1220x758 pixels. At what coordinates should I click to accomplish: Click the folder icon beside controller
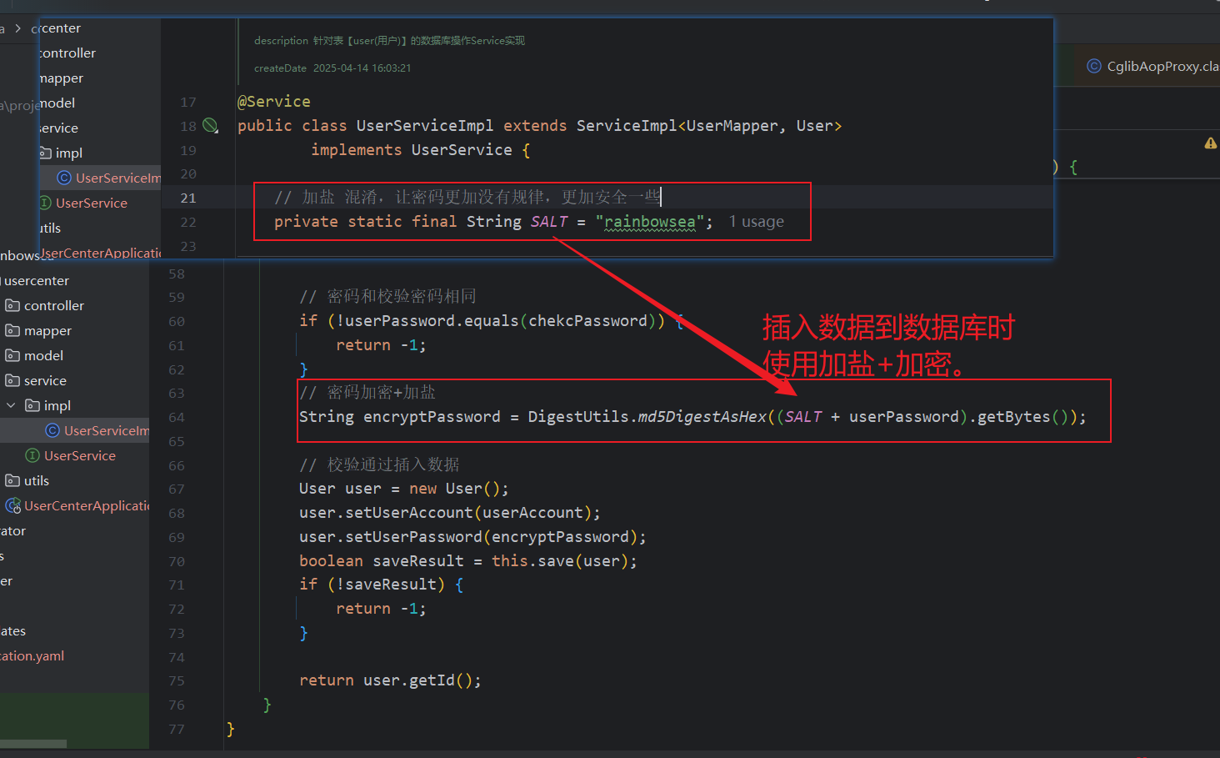12,306
